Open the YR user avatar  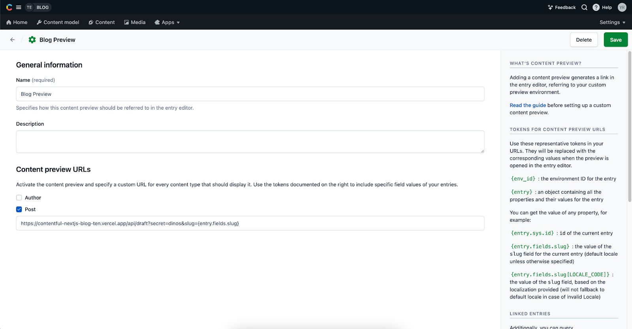point(622,7)
